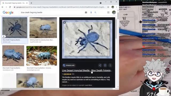The image size is (171, 96).
Task: Click the 'Learn More' copyright link
Action: click(x=88, y=85)
